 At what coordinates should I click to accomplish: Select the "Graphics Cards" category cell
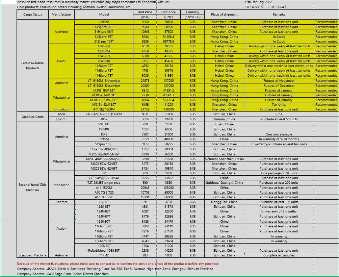tap(32, 117)
